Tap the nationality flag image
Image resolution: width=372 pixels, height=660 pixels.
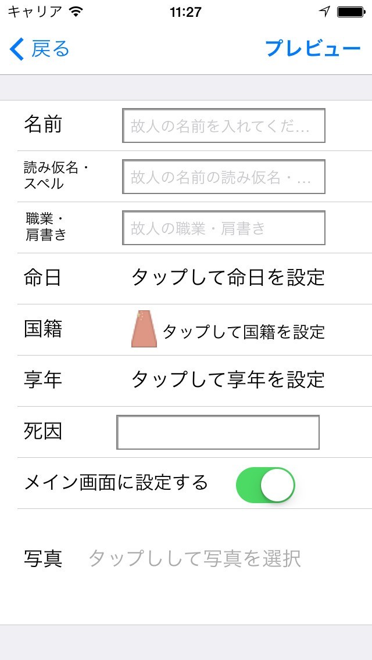144,329
